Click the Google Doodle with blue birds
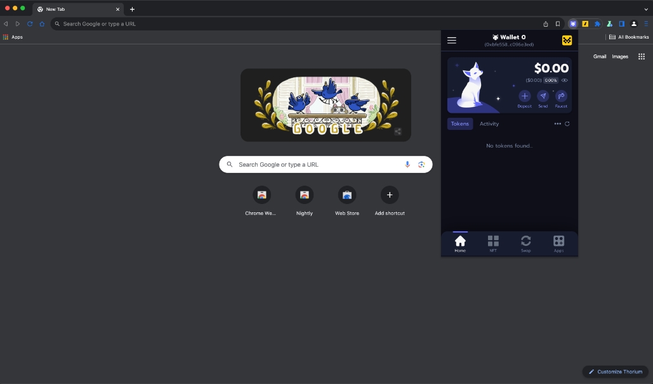 [x=326, y=105]
